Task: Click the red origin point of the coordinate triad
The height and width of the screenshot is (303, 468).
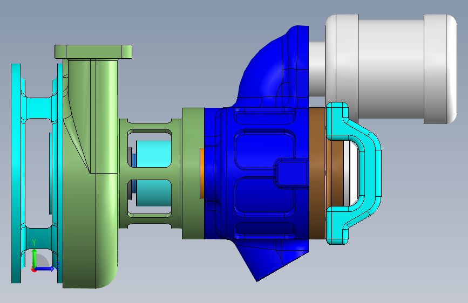Action: pyautogui.click(x=33, y=269)
